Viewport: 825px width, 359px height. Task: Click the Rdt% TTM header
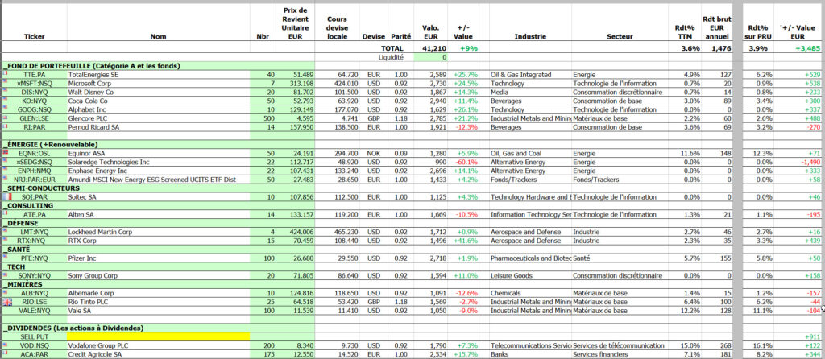tap(686, 32)
